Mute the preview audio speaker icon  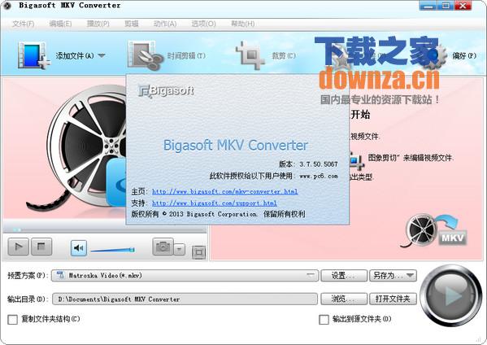[x=79, y=248]
